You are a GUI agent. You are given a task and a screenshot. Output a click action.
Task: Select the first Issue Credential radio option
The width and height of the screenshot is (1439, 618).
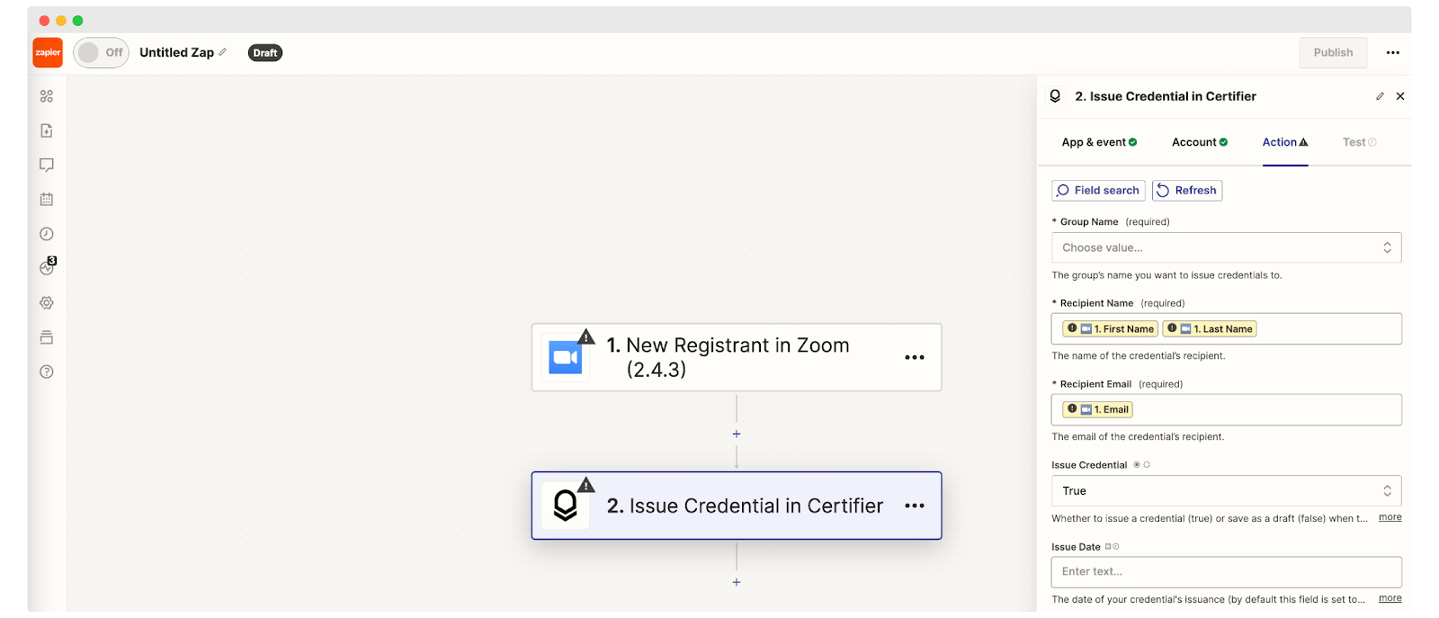coord(1137,465)
